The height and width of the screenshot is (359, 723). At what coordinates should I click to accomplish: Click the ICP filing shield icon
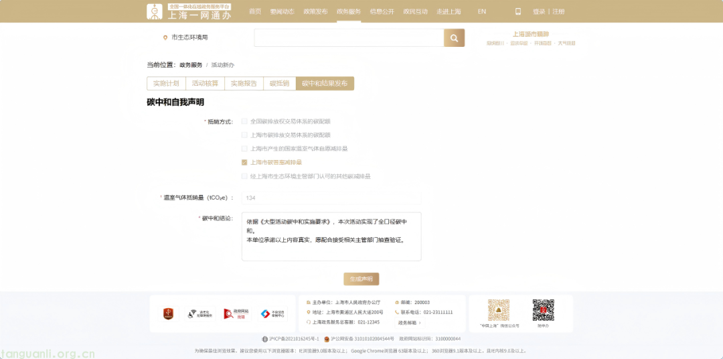[264, 339]
